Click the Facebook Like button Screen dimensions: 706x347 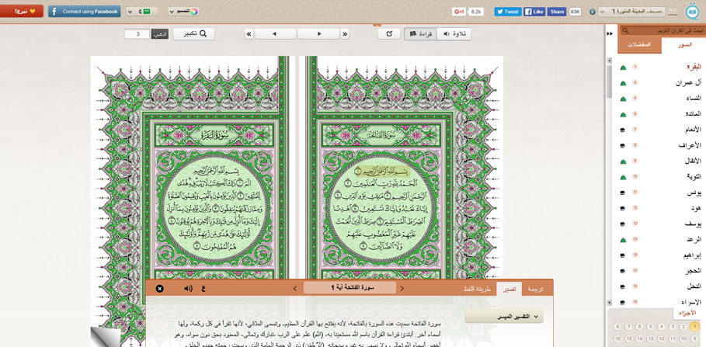click(x=534, y=12)
